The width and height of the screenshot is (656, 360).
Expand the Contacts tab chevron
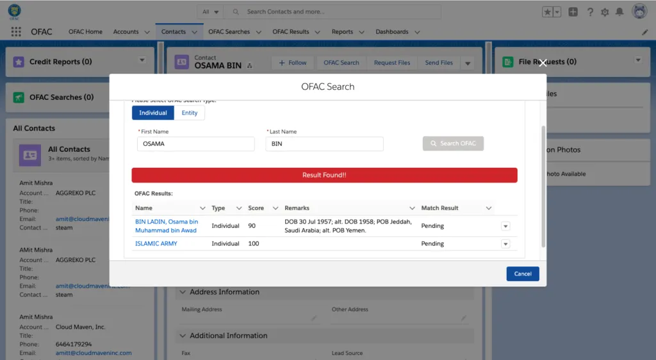pos(195,32)
